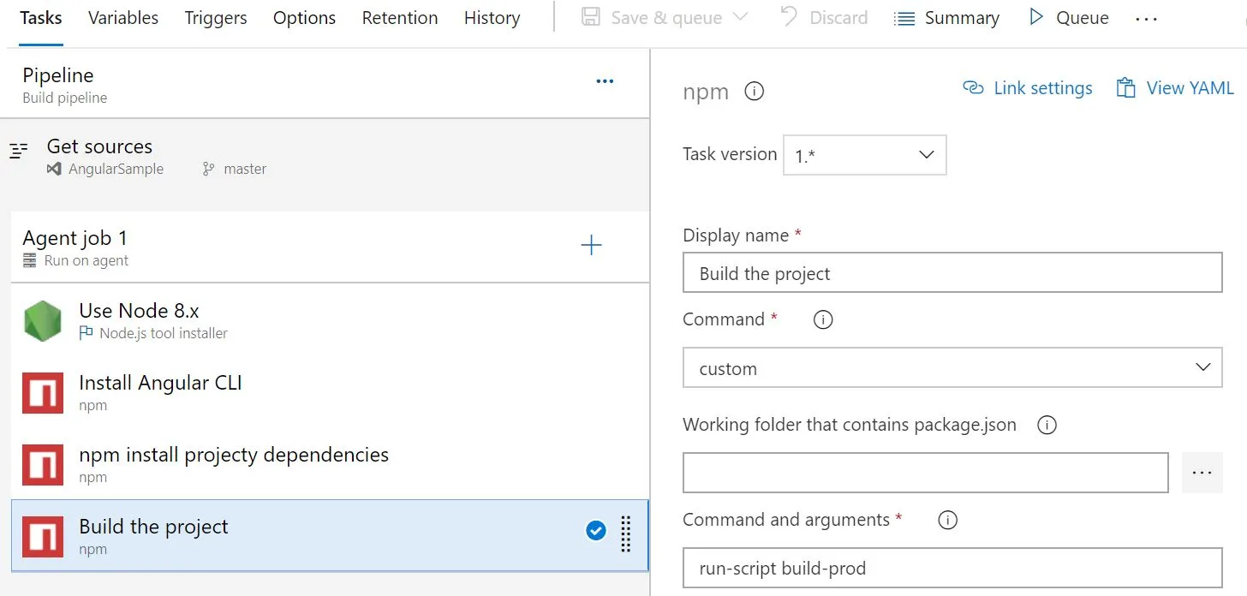Open the Triggers tab
The image size is (1247, 596).
click(216, 18)
